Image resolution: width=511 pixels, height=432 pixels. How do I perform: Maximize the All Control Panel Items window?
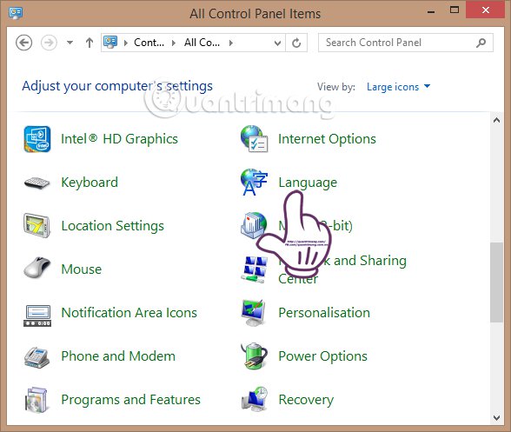[x=455, y=10]
